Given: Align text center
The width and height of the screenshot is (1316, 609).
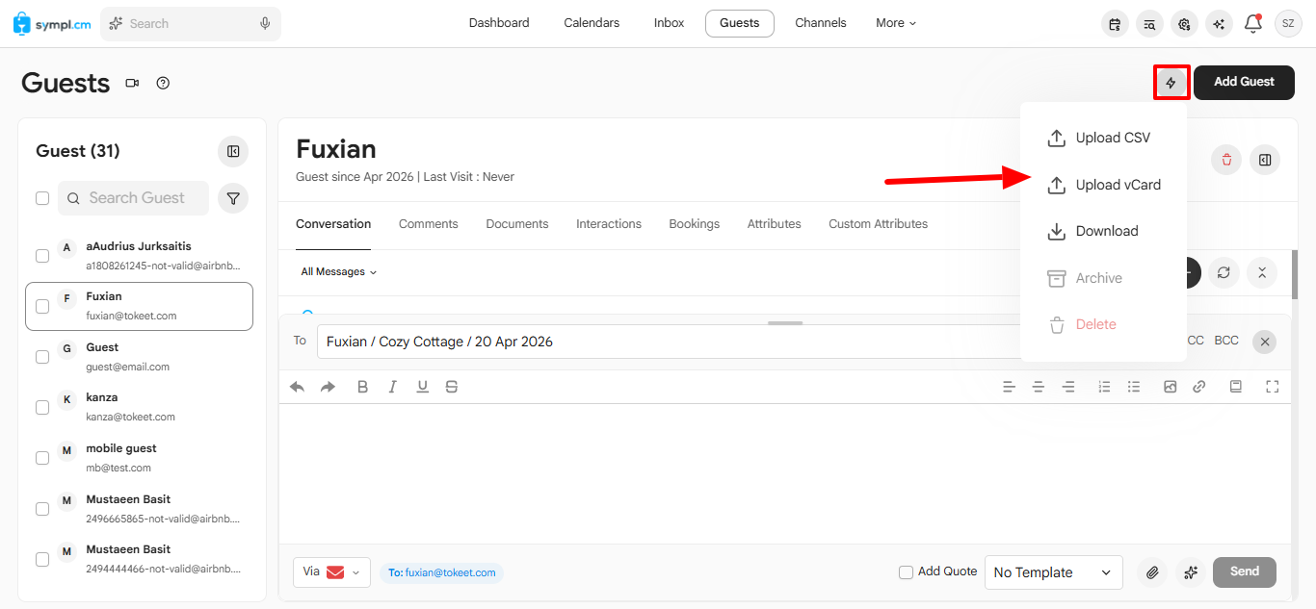Looking at the screenshot, I should point(1039,387).
